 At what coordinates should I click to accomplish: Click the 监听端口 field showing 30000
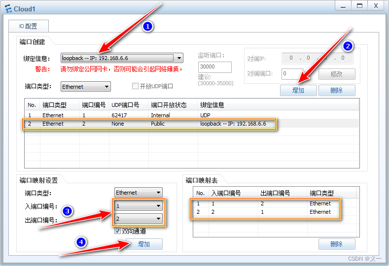coord(215,67)
